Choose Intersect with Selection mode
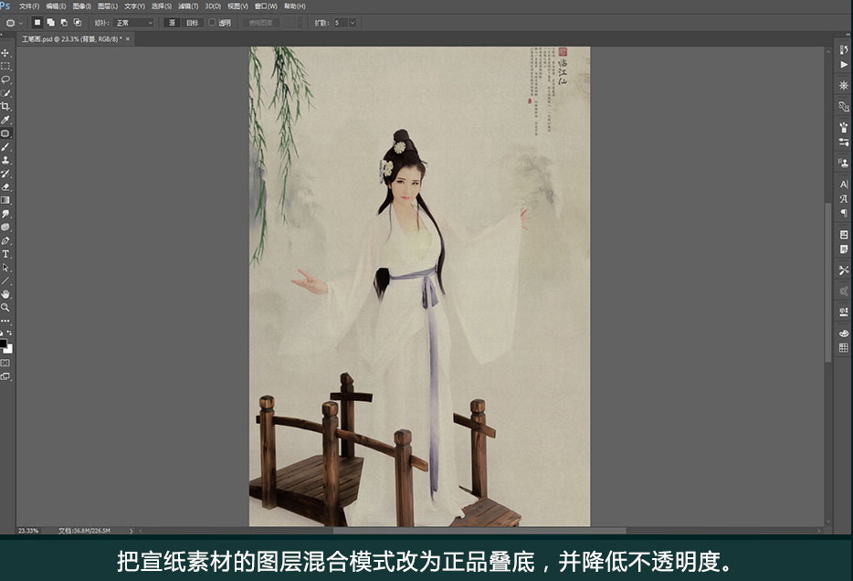 [x=78, y=23]
